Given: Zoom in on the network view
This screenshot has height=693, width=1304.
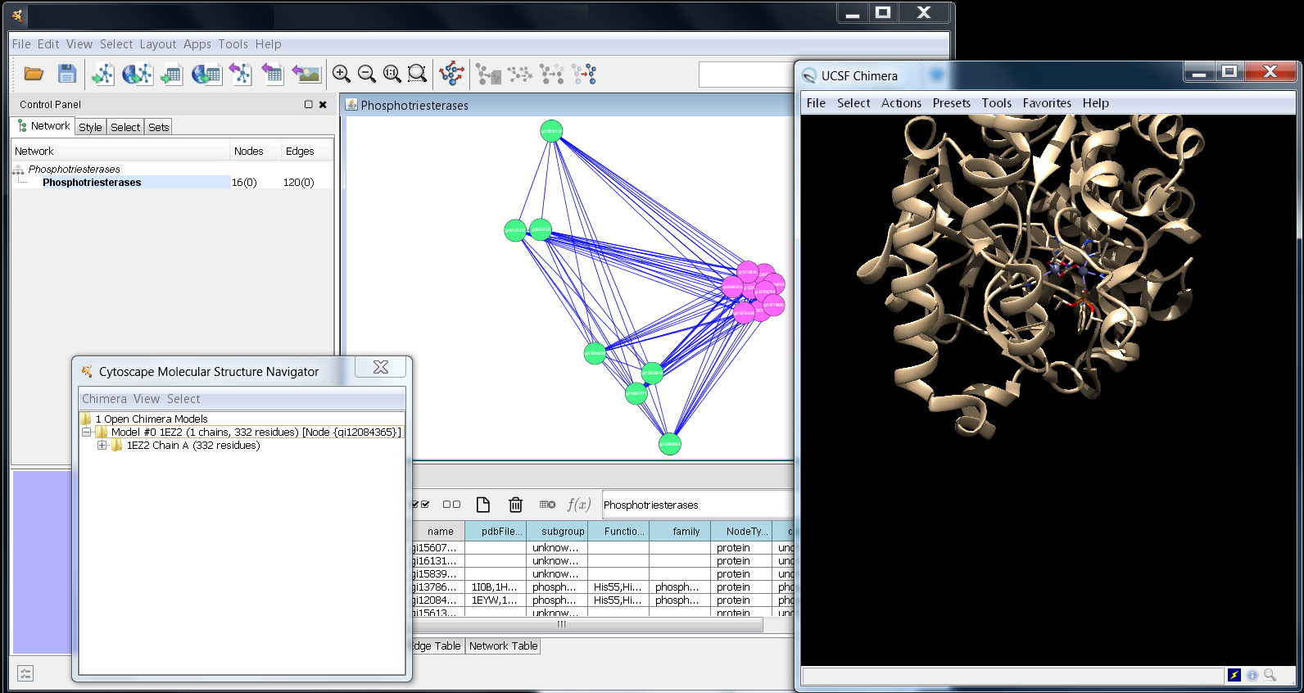Looking at the screenshot, I should click(342, 75).
